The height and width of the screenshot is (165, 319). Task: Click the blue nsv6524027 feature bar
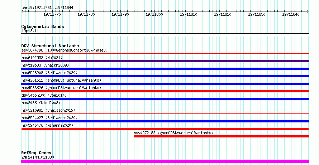pos(165,121)
